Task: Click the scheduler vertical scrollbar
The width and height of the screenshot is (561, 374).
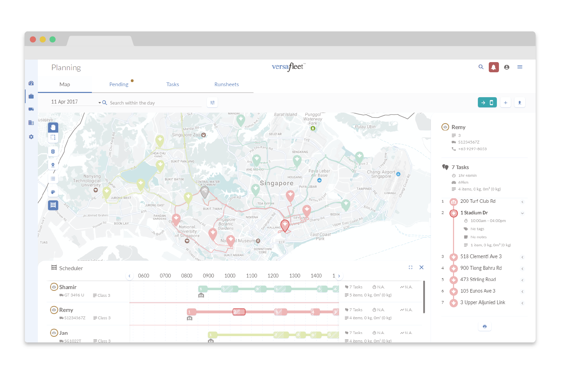Action: [424, 297]
